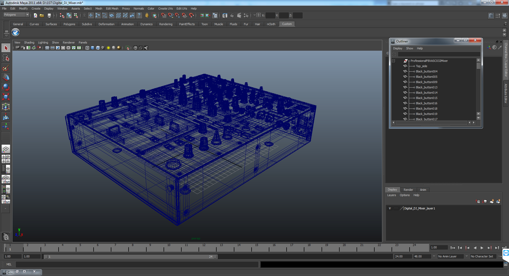Toggle Textured display checker icon
The width and height of the screenshot is (509, 276).
tap(103, 48)
